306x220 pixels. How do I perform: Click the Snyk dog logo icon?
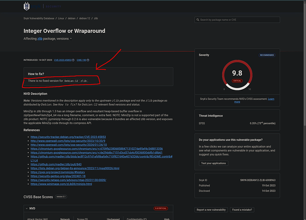pos(27,6)
